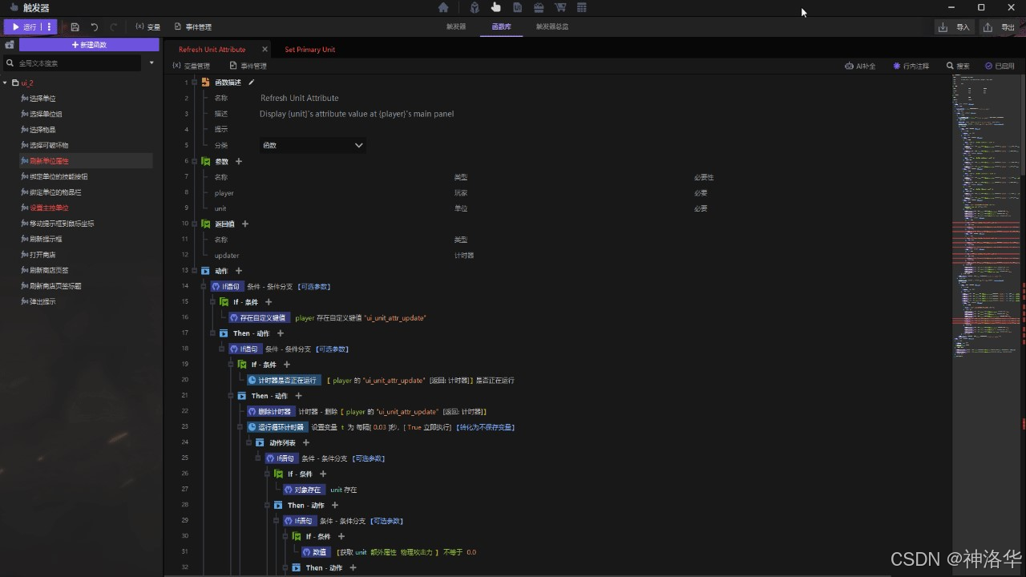This screenshot has width=1026, height=577.
Task: Collapse the ui_2 folder in the tree
Action: [x=5, y=83]
